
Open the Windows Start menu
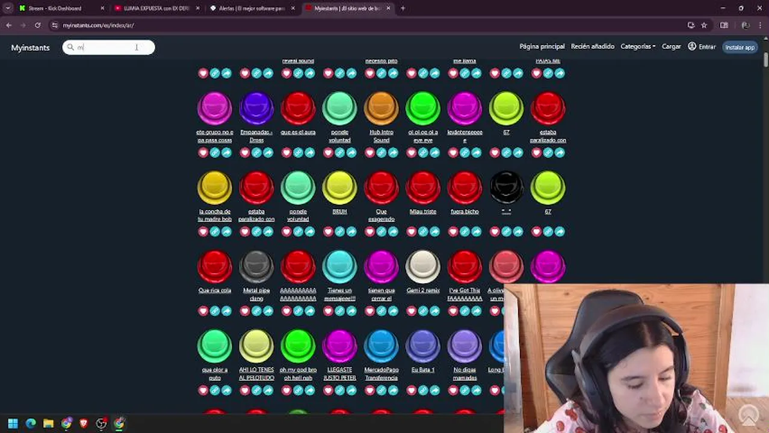(x=13, y=423)
